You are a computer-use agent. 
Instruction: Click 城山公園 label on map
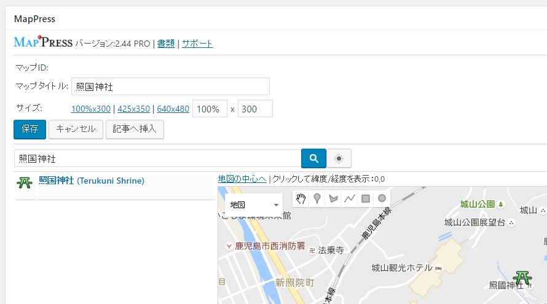click(x=478, y=204)
